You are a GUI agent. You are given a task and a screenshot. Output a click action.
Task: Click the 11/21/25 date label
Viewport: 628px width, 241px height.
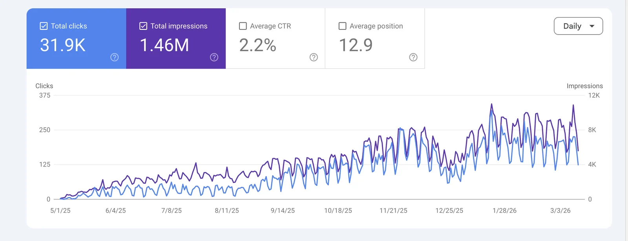tap(393, 211)
